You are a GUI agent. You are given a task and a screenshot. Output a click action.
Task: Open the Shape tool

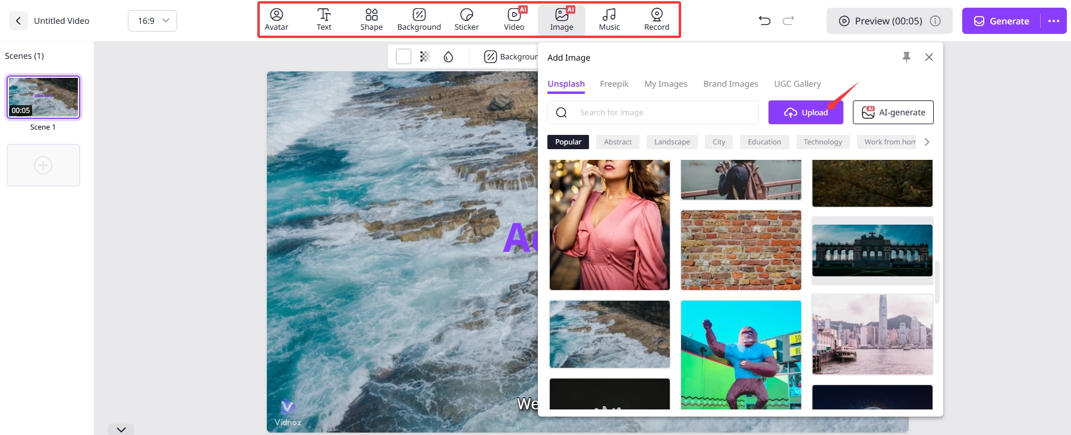tap(371, 20)
